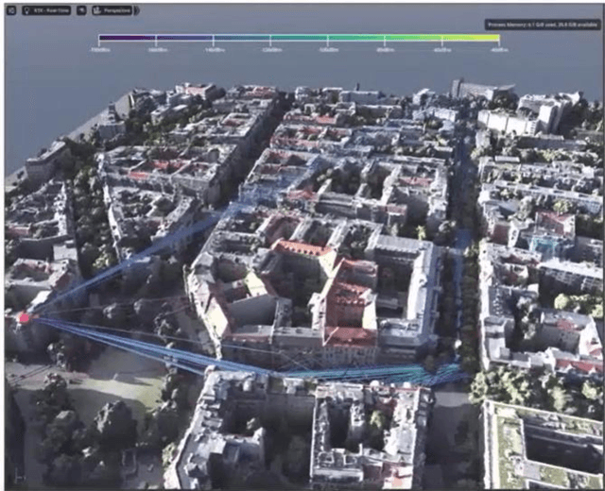Image resolution: width=605 pixels, height=491 pixels.
Task: Expand the arrow right of Perspective
Action: 137,10
